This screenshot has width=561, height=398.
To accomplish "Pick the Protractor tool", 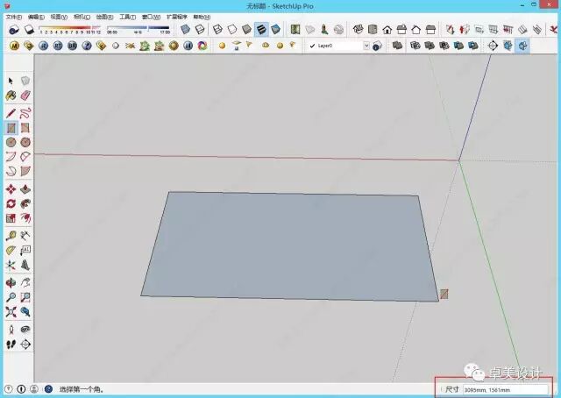I will click(11, 250).
